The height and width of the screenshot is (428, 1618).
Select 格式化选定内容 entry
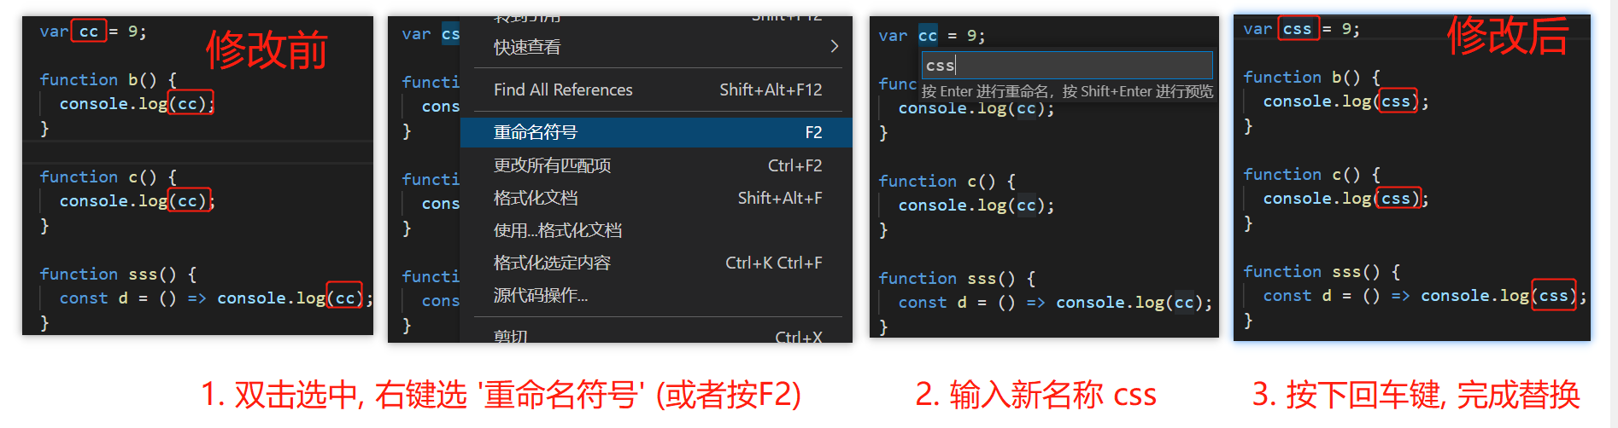[656, 263]
